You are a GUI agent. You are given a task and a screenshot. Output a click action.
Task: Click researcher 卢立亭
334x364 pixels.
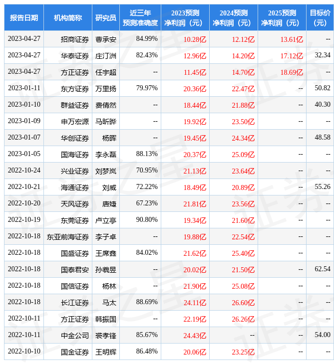pos(106,220)
